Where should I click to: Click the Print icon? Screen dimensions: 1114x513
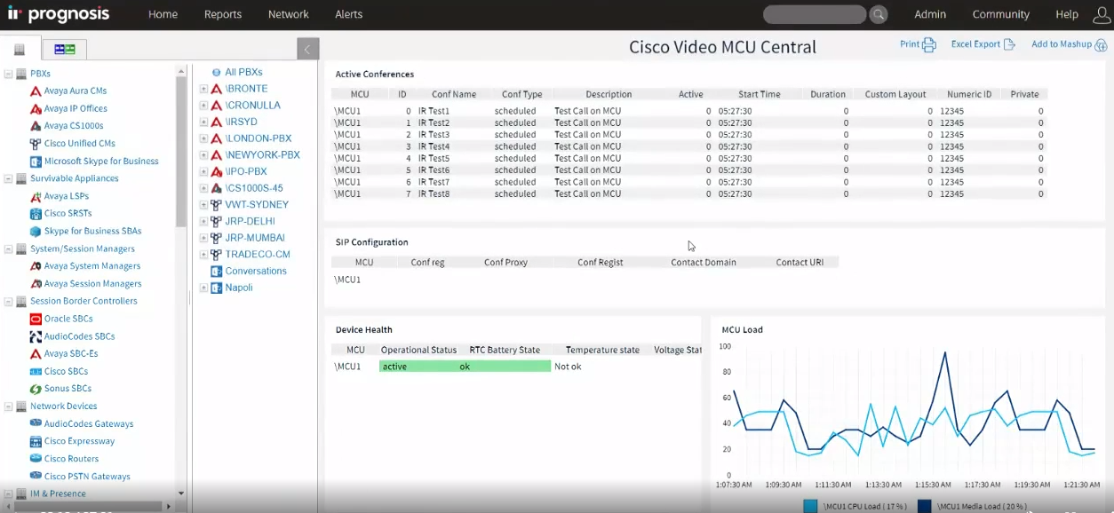point(929,44)
